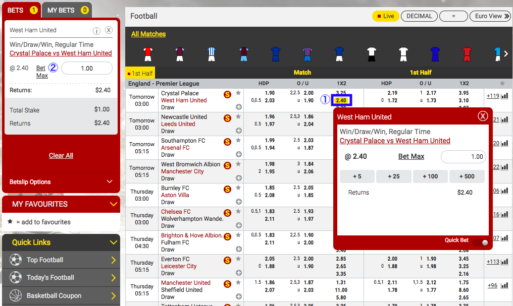
Task: Open All Matches link
Action: click(x=148, y=34)
